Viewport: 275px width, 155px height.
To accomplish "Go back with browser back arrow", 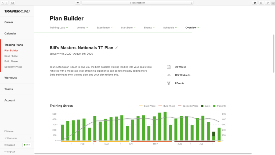I will pos(3,3).
